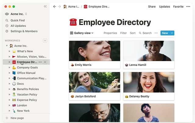Open the Gallery view dropdown
Viewport: 195px width, 123px height.
pos(82,33)
